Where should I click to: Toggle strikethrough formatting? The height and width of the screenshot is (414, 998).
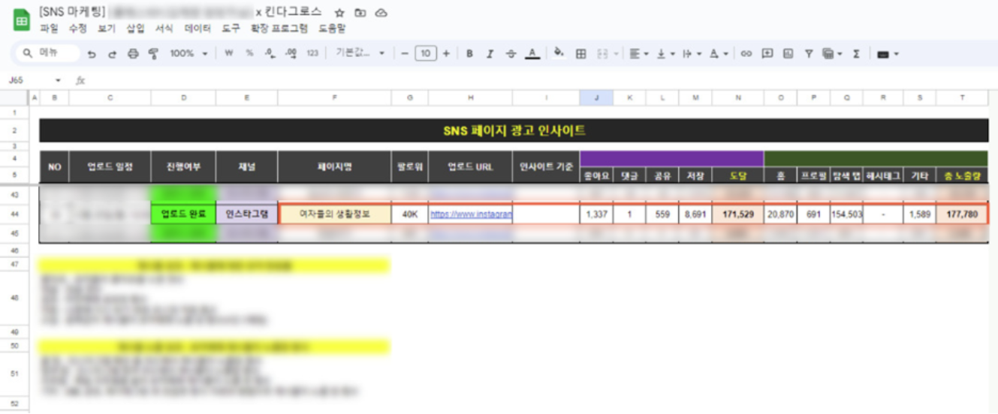coord(511,54)
